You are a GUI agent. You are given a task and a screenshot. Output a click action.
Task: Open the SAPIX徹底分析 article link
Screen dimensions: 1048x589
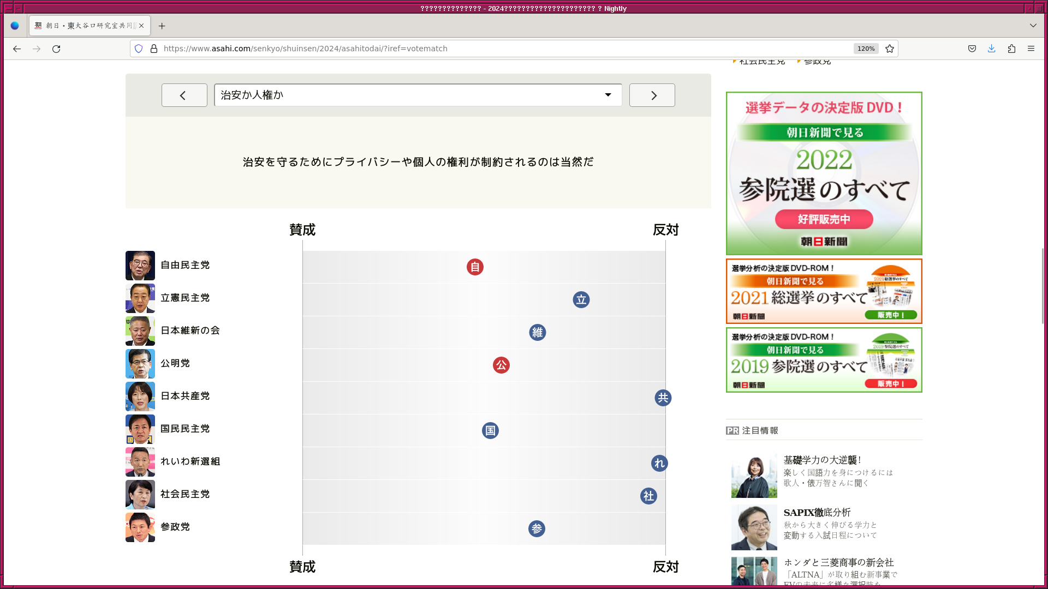(x=817, y=513)
